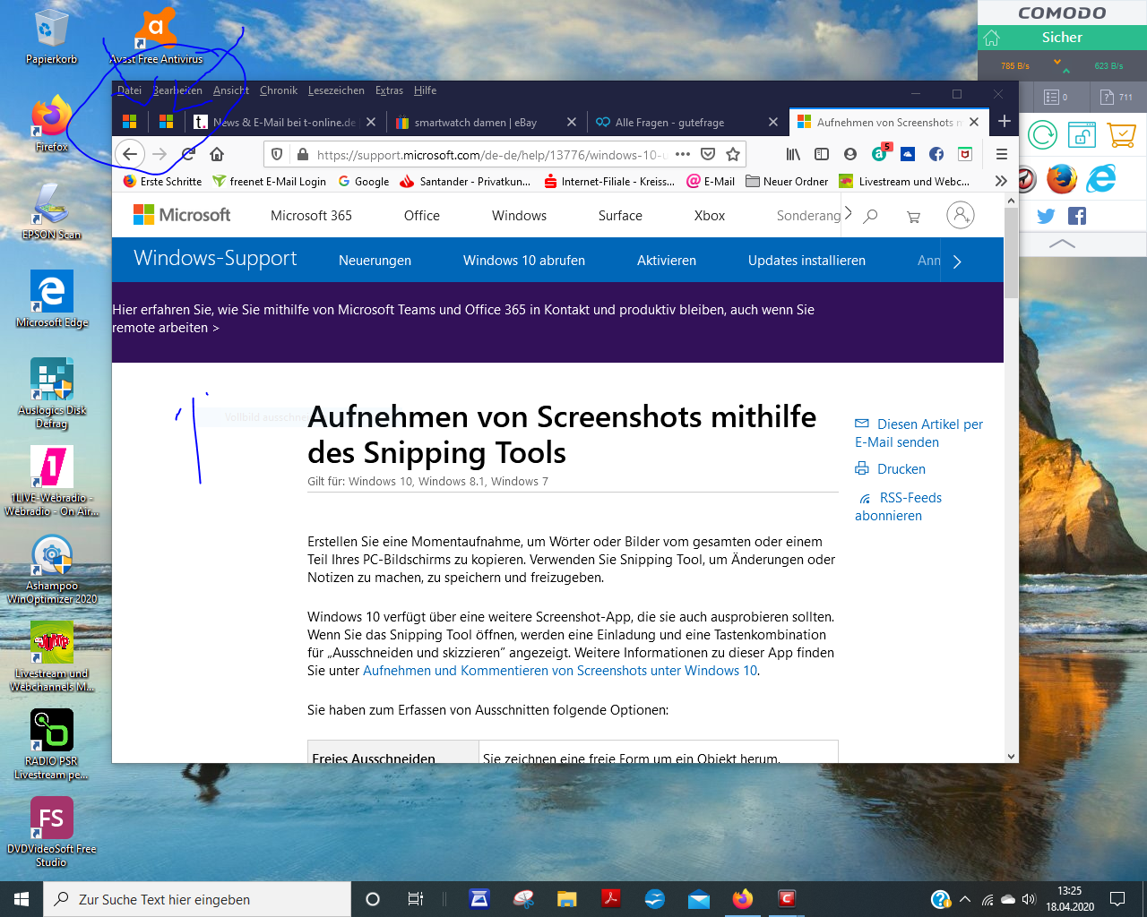Click Comodo unrecognized files count 711

coord(1117,97)
